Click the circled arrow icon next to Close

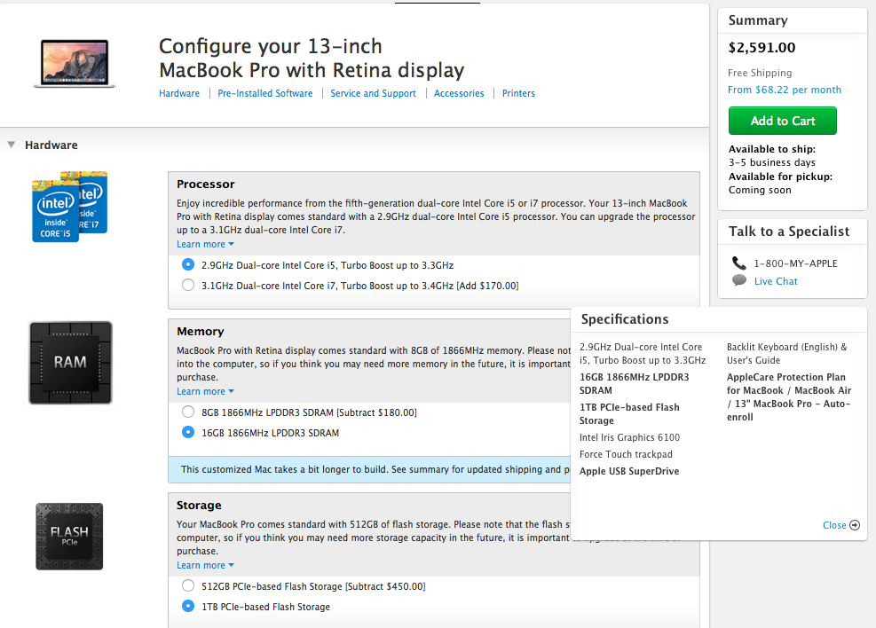click(x=855, y=525)
